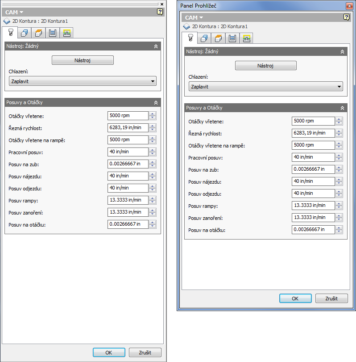Step Posuv odjezdu spinner in Panel Prohlížeč

(x=339, y=193)
